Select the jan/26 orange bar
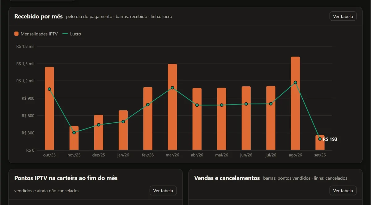This screenshot has height=205, width=371. tap(123, 130)
